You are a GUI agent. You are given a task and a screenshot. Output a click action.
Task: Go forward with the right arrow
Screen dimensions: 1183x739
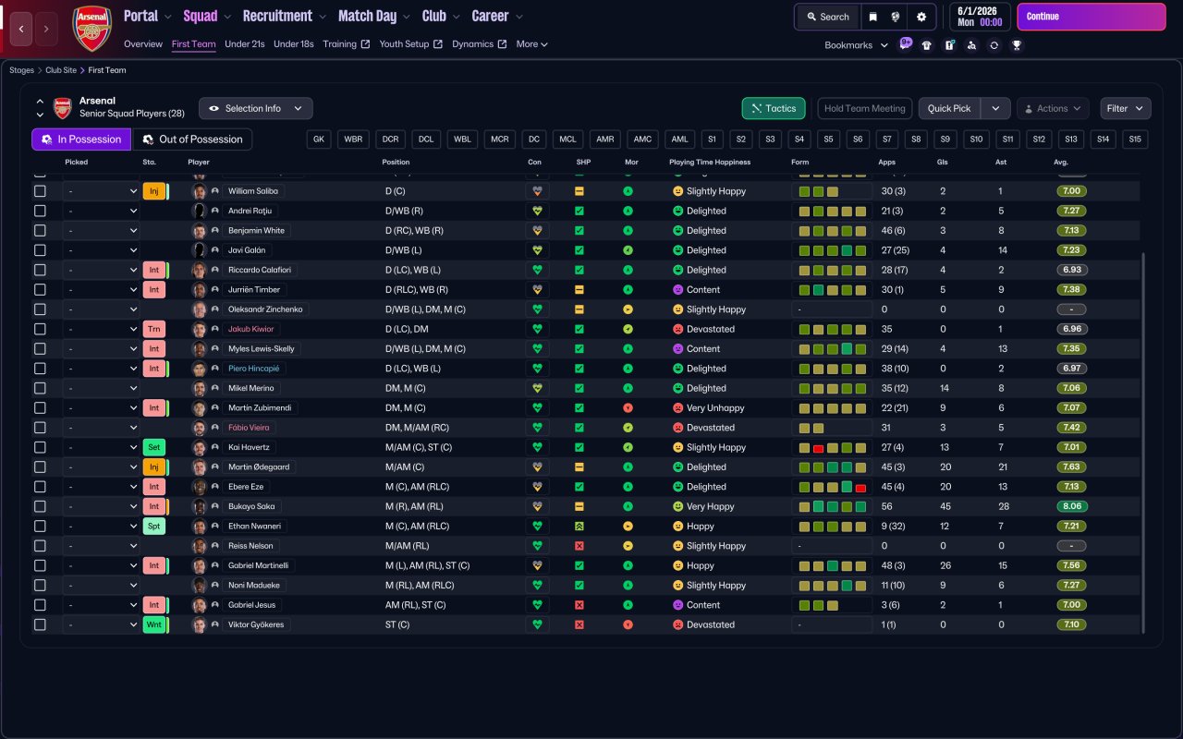[x=46, y=29]
